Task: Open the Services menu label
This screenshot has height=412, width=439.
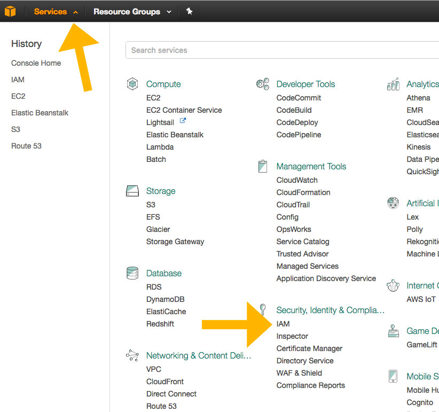Action: [x=50, y=11]
